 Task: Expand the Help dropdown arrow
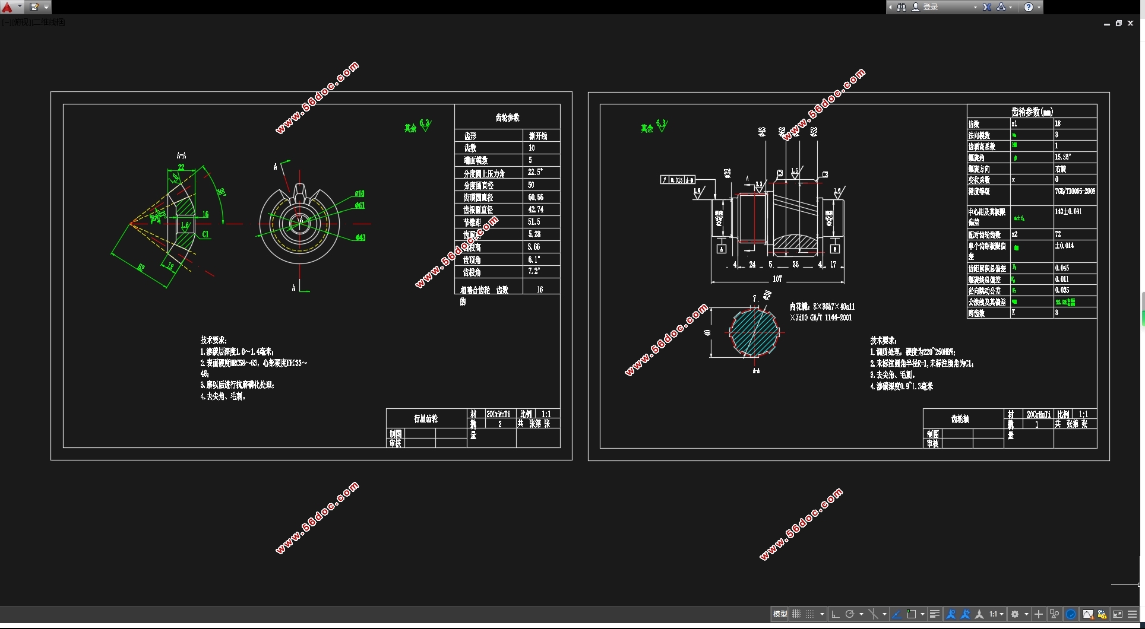tap(1039, 7)
